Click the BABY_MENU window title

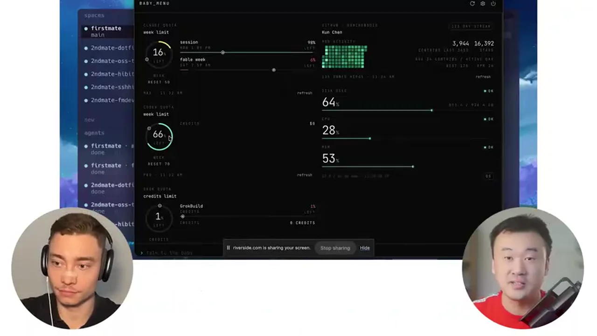click(x=154, y=3)
